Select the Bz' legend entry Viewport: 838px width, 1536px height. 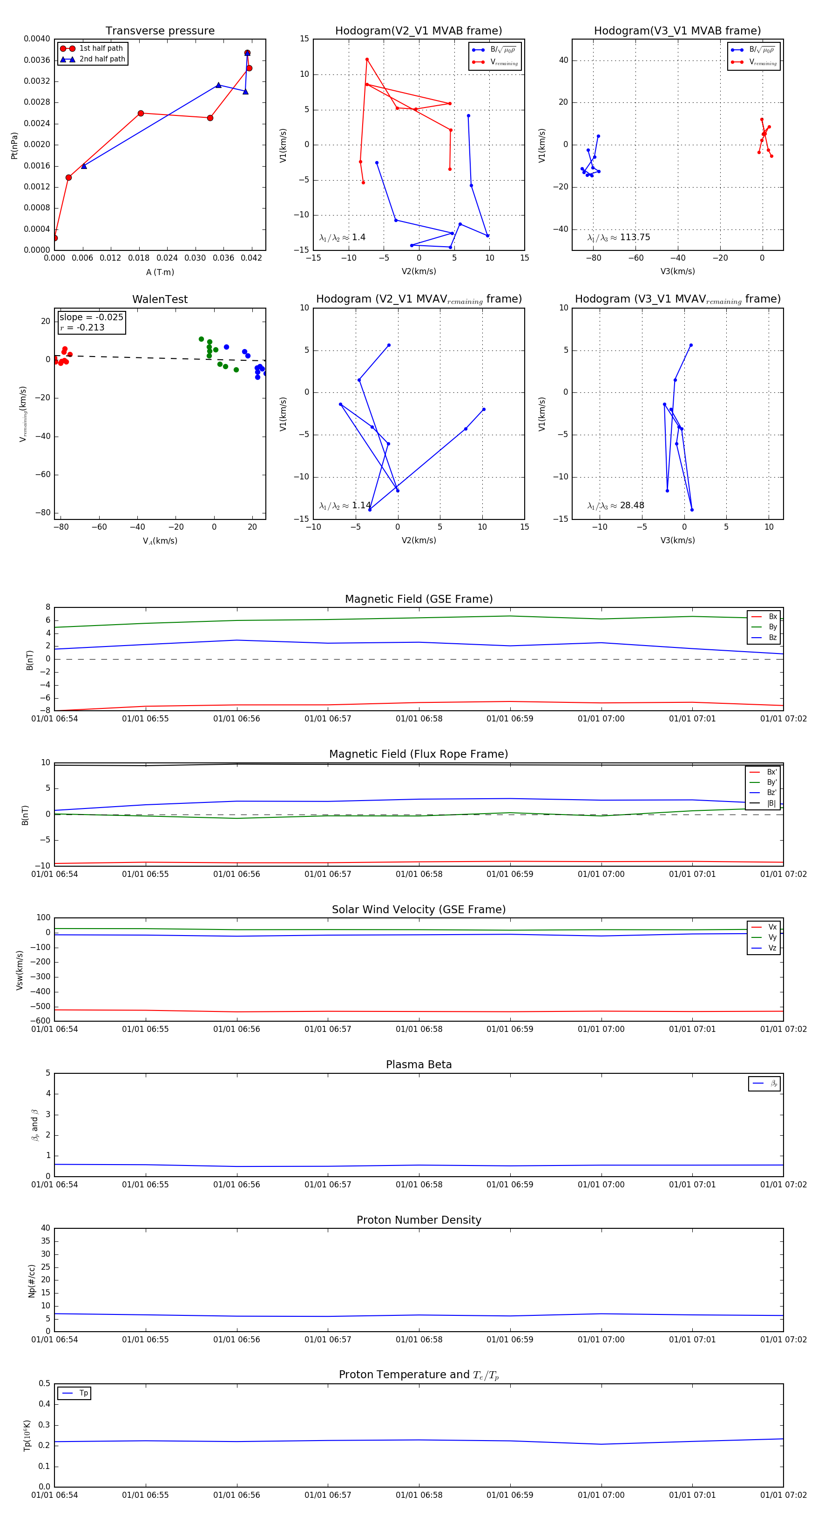pyautogui.click(x=763, y=793)
